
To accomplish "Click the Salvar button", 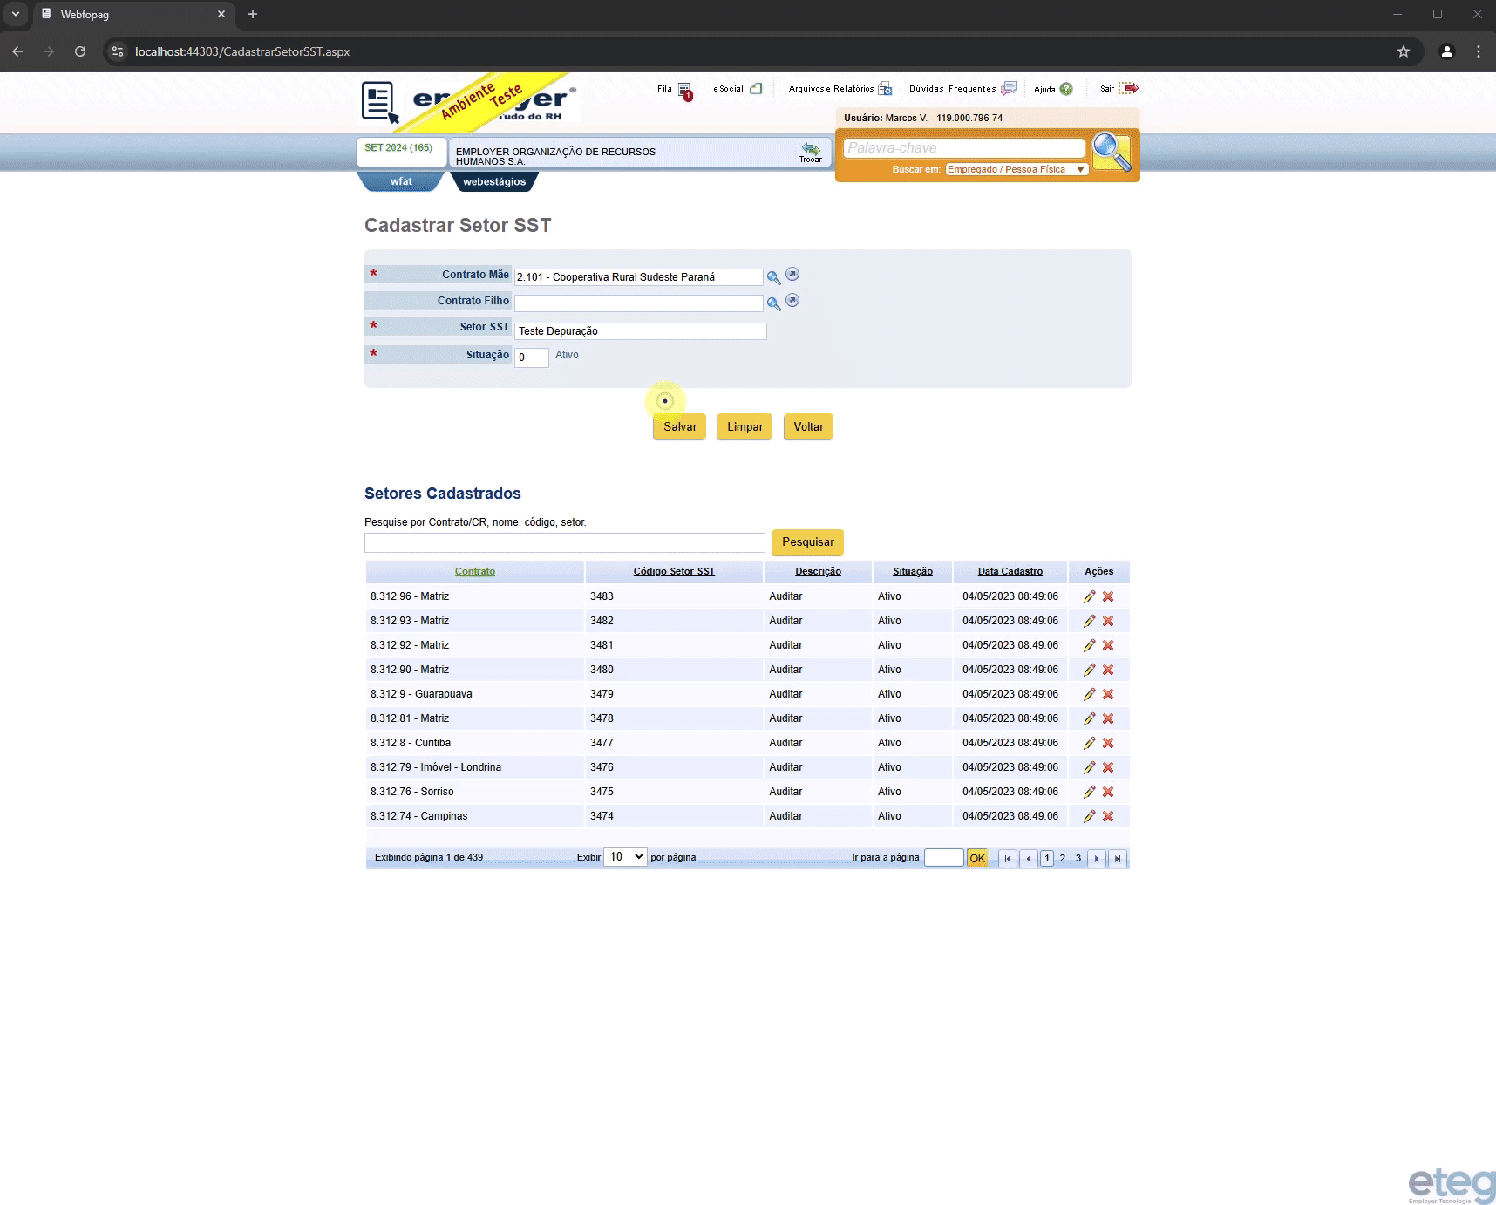I will pyautogui.click(x=680, y=426).
